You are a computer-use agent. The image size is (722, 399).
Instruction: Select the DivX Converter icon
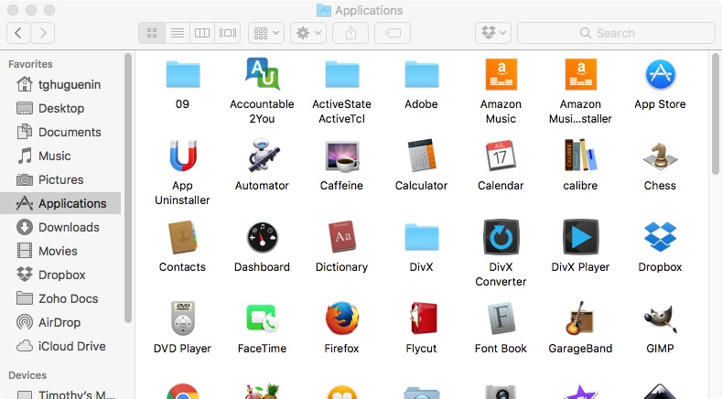[501, 237]
